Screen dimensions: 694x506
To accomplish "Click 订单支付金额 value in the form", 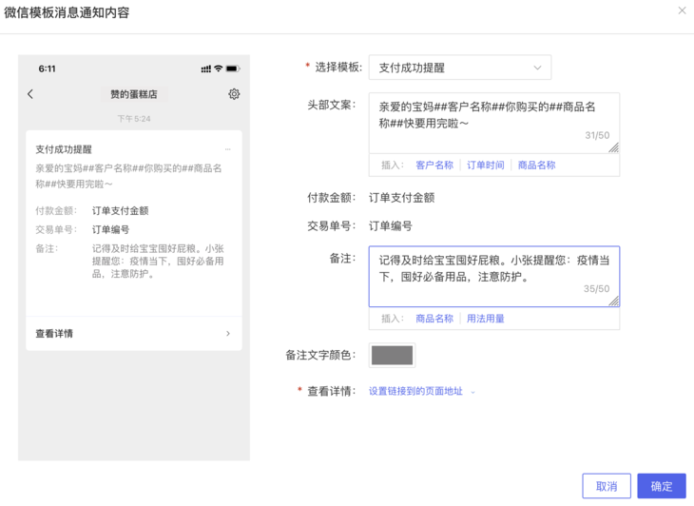I will [x=401, y=198].
